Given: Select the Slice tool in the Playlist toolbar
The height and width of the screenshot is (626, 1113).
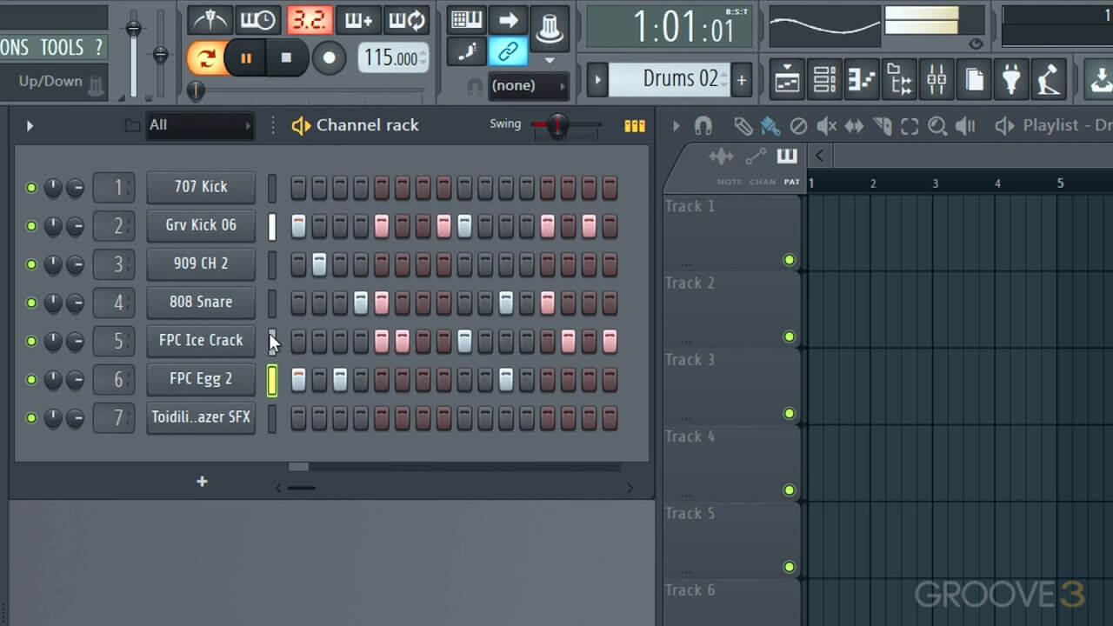Looking at the screenshot, I should (x=881, y=126).
